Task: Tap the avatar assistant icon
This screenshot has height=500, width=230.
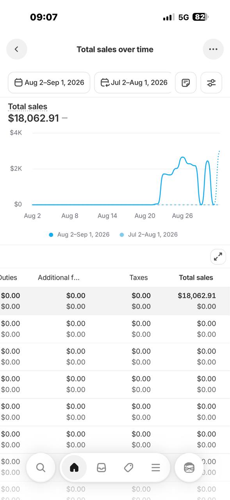Action: pos(189,468)
